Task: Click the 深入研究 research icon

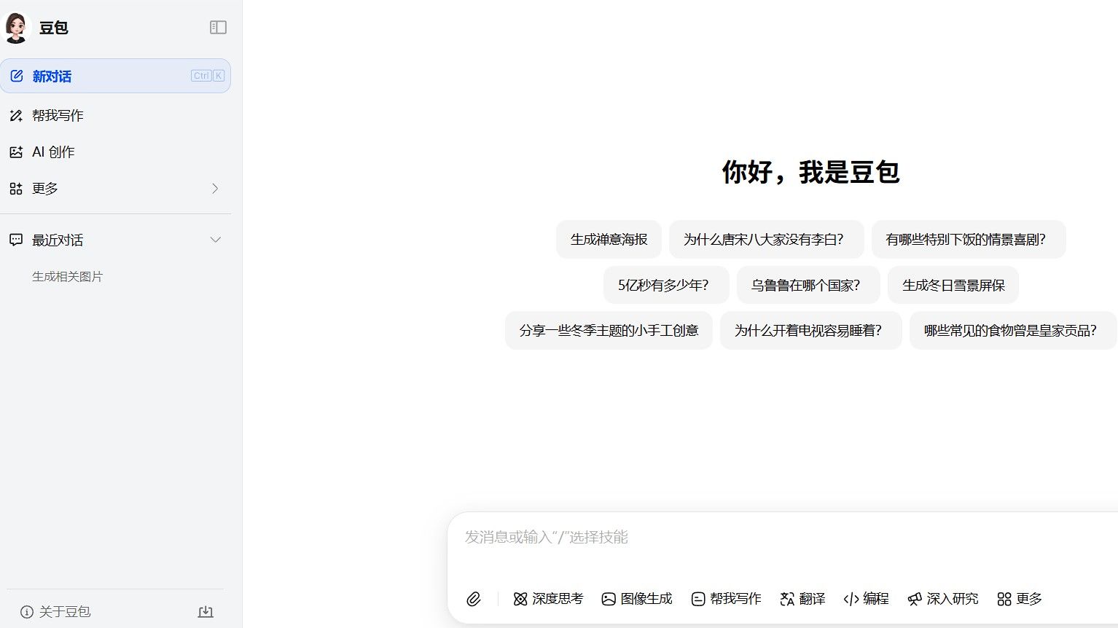Action: coord(915,599)
